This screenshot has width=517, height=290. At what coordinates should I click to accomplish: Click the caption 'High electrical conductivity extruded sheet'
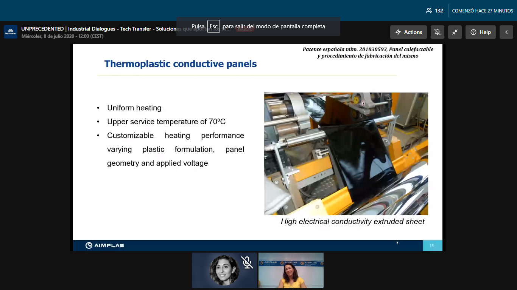click(x=353, y=222)
